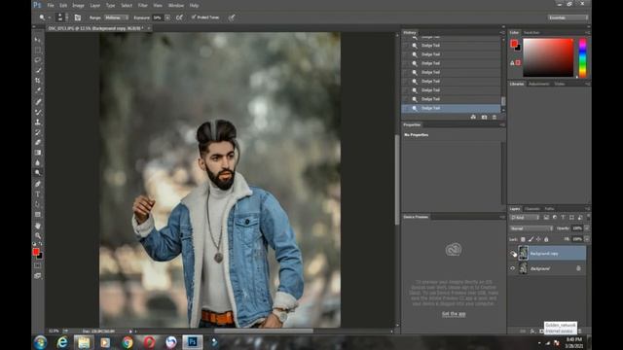623x350 pixels.
Task: Open the Essentials workspace dropdown
Action: [x=568, y=17]
